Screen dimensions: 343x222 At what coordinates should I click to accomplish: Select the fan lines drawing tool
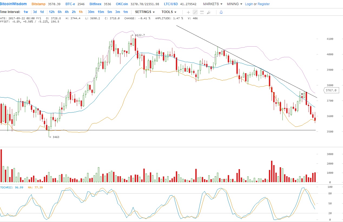209,12
